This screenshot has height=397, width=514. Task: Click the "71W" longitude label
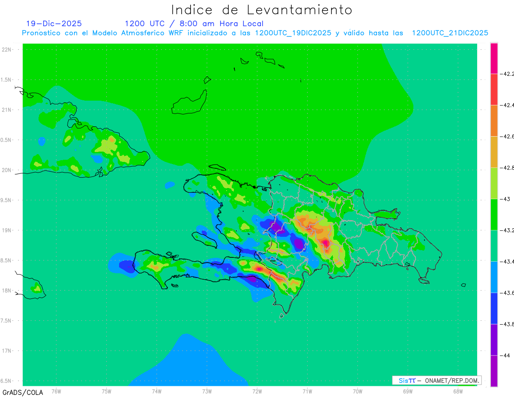pos(307,391)
